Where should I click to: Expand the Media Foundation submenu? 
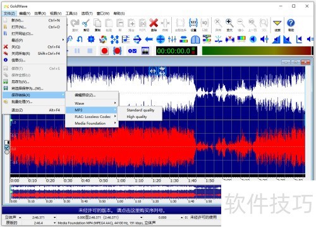[x=92, y=123]
